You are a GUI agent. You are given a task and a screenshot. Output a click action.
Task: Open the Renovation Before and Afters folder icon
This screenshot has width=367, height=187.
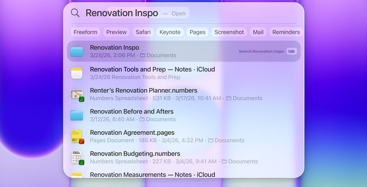(x=77, y=116)
